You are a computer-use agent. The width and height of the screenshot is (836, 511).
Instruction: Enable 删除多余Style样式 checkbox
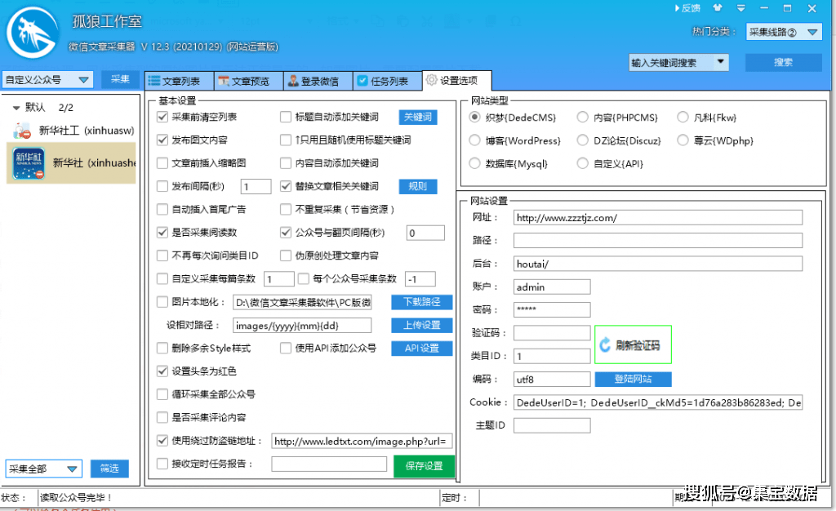coord(162,348)
